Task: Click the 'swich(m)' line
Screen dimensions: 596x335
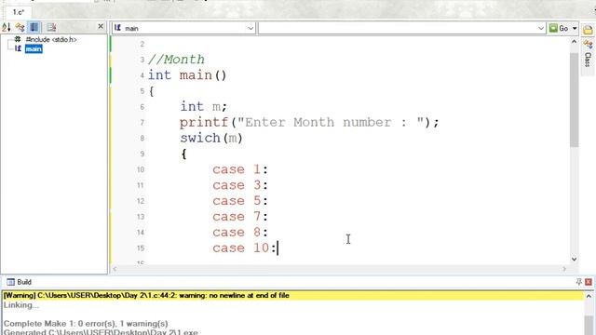Action: tap(211, 138)
